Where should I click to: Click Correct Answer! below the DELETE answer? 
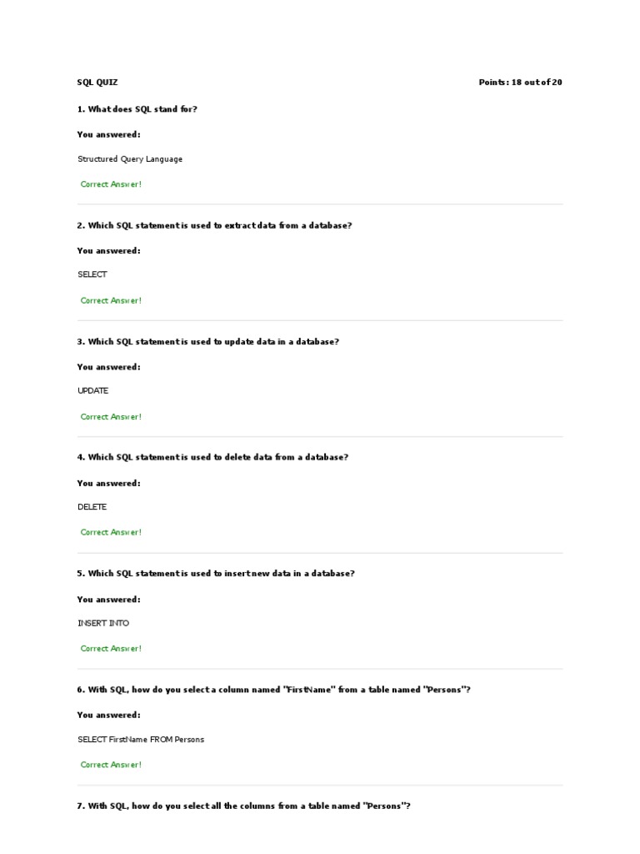(x=111, y=532)
